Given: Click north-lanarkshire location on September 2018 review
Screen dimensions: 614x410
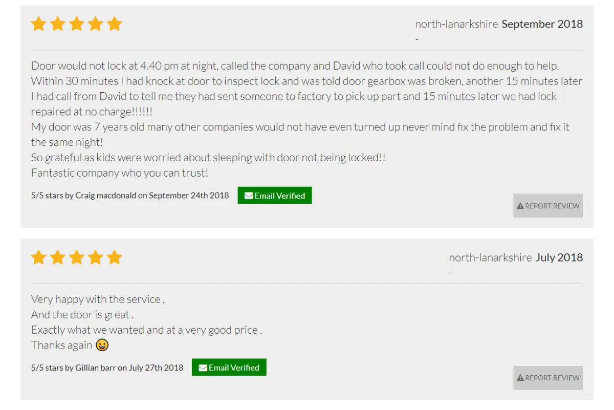Looking at the screenshot, I should click(x=456, y=24).
